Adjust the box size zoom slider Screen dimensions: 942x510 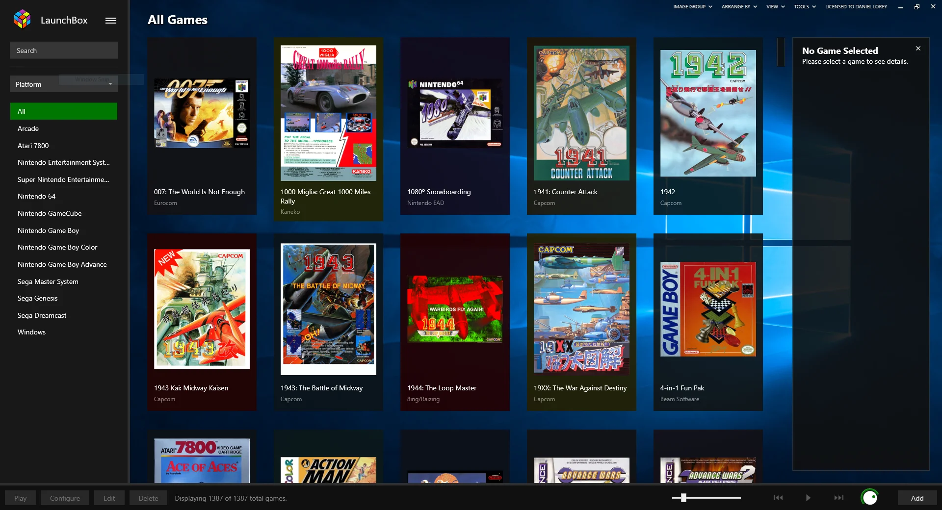(x=683, y=498)
